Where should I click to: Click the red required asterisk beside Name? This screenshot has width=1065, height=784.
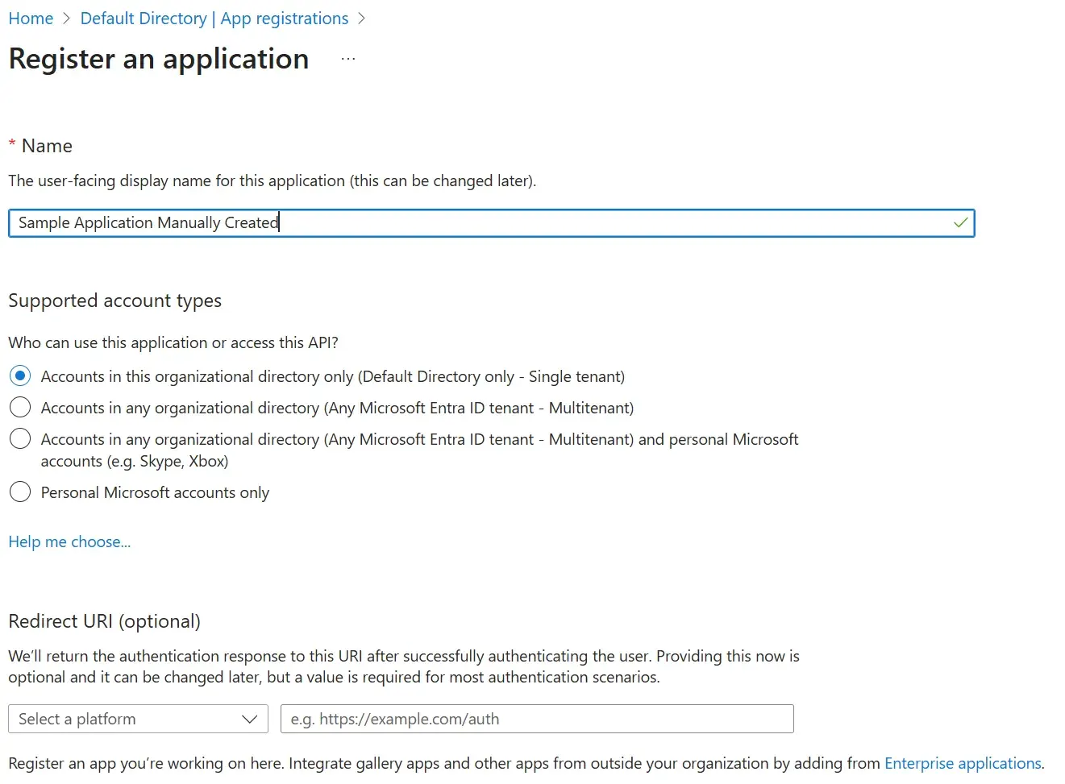[x=12, y=145]
